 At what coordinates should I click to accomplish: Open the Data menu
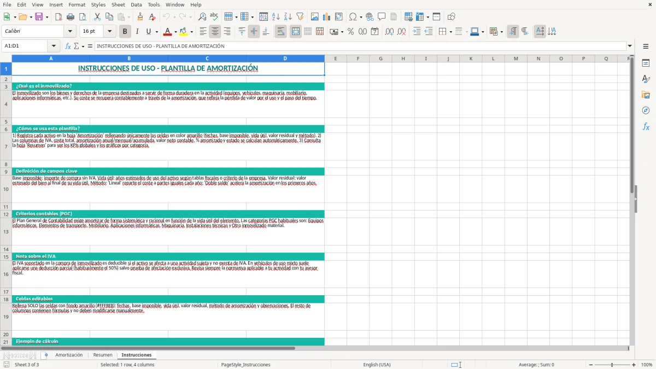[x=136, y=4]
